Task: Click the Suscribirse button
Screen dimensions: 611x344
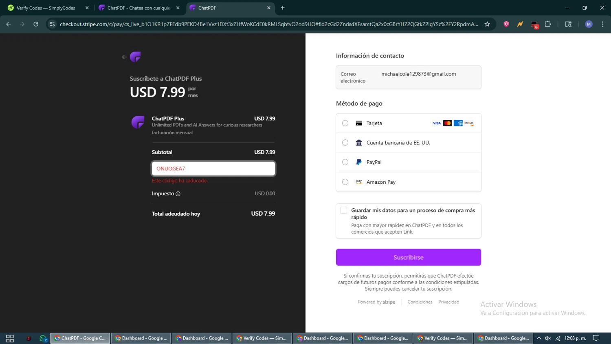Action: click(409, 257)
